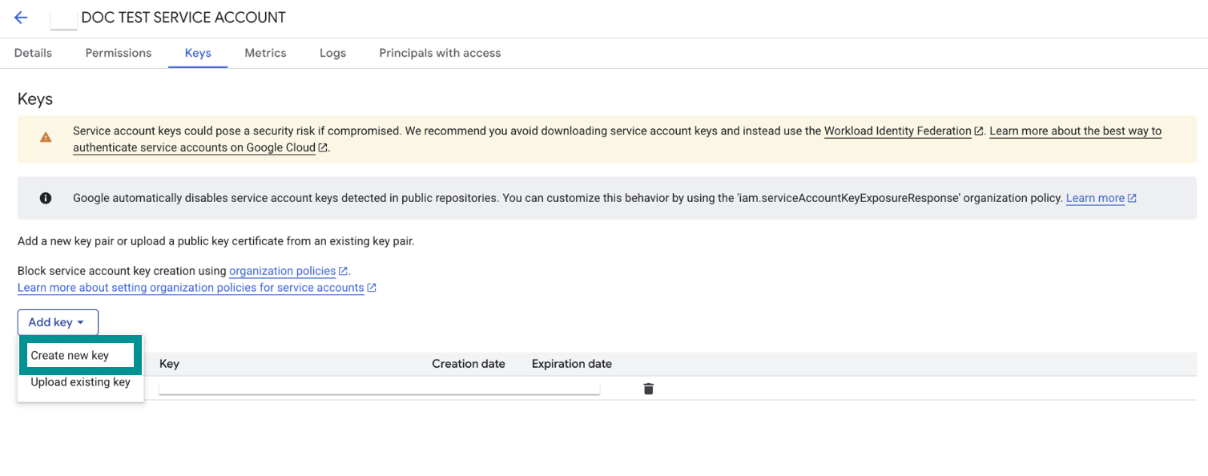Select Create new key option
Image resolution: width=1208 pixels, height=476 pixels.
[x=70, y=356]
